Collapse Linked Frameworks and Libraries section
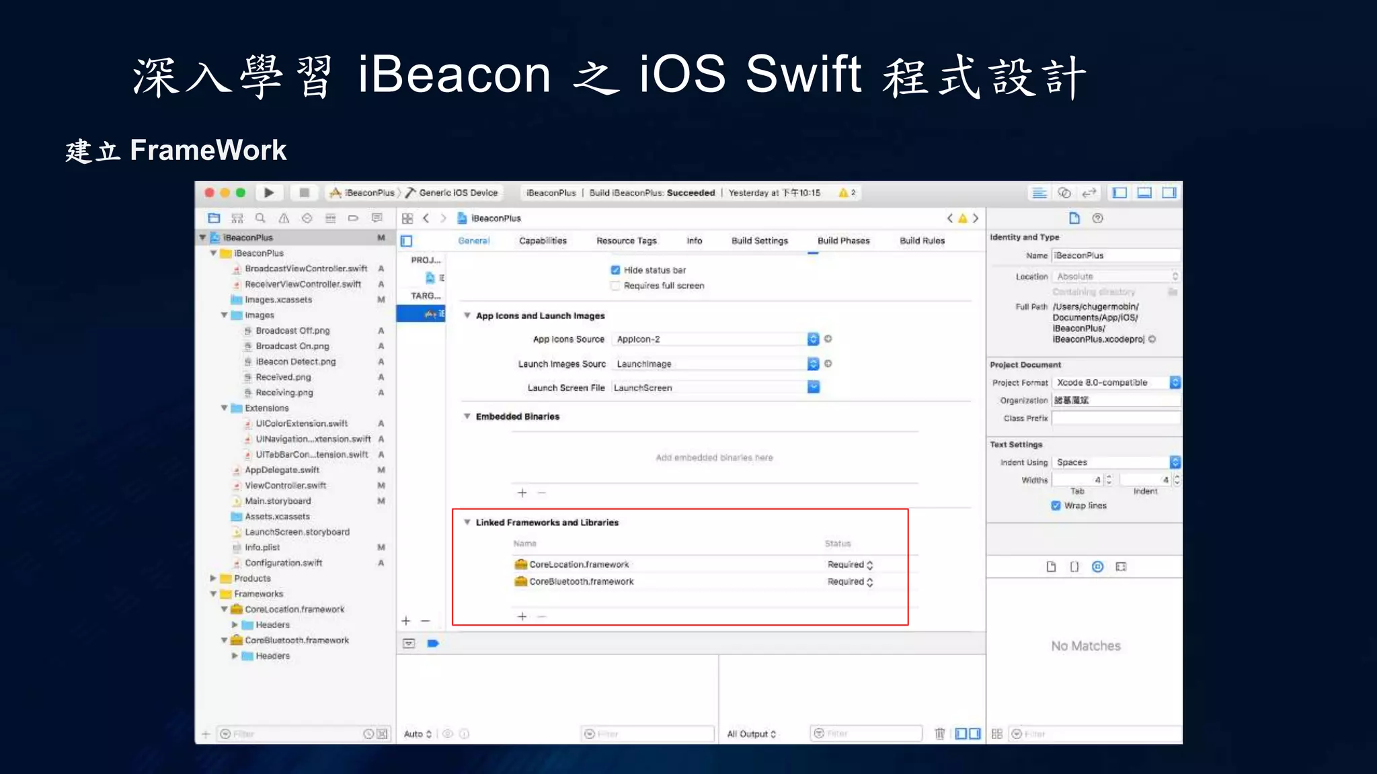Image resolution: width=1377 pixels, height=774 pixels. click(467, 522)
